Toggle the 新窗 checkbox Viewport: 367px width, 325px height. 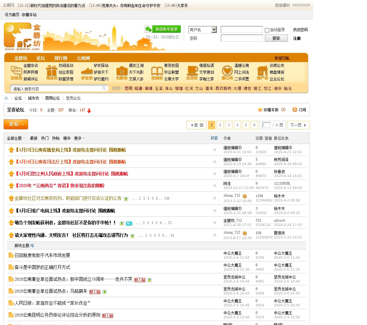[208, 138]
